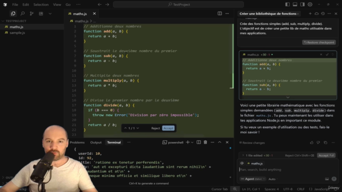Open the Explorer view icon
342x192 pixels.
pyautogui.click(x=13, y=13)
